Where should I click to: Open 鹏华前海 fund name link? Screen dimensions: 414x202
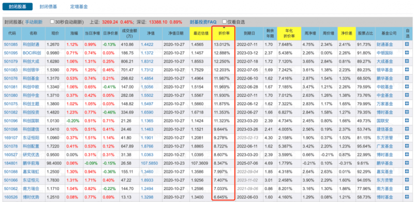(31, 163)
